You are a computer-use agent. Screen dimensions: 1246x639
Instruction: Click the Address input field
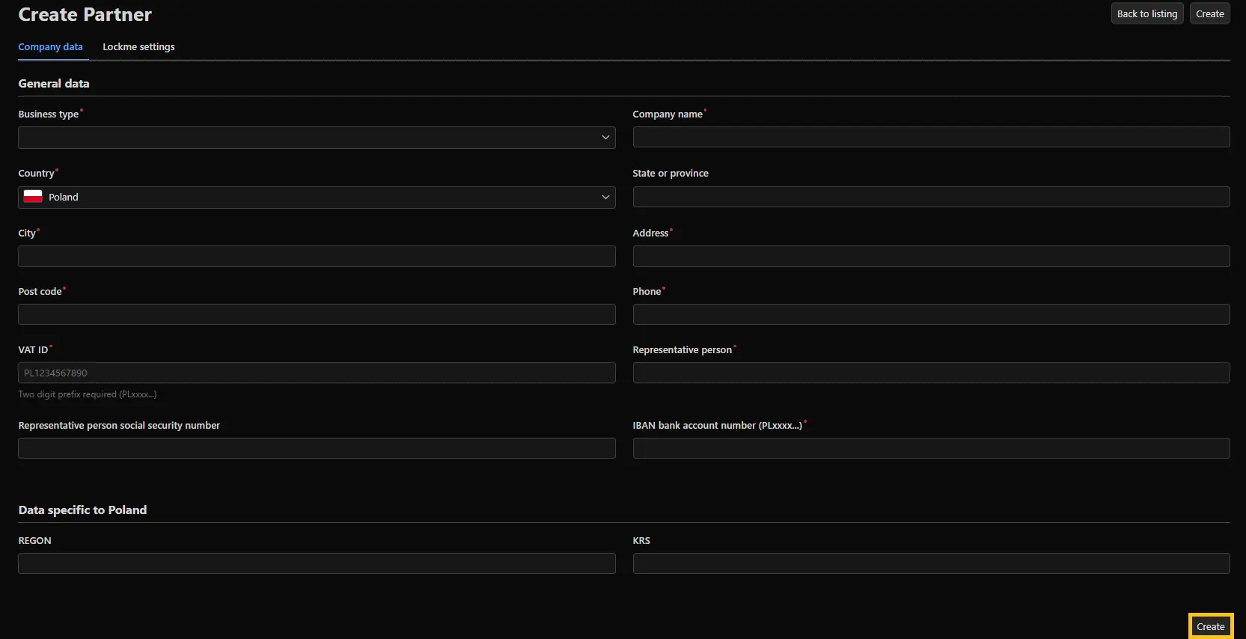931,257
